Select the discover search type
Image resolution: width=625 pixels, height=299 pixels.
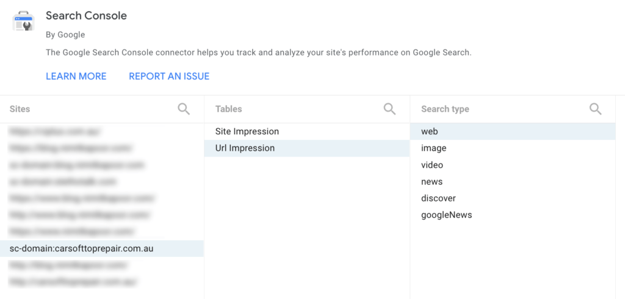(x=513, y=198)
